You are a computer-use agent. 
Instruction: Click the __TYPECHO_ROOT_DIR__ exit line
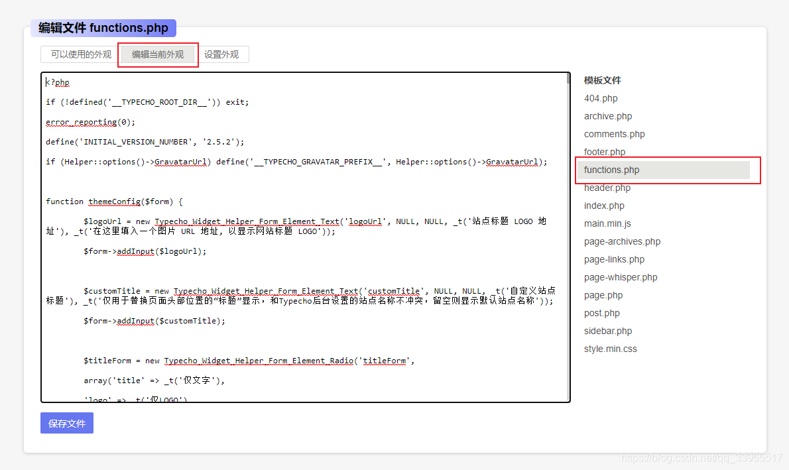point(147,102)
